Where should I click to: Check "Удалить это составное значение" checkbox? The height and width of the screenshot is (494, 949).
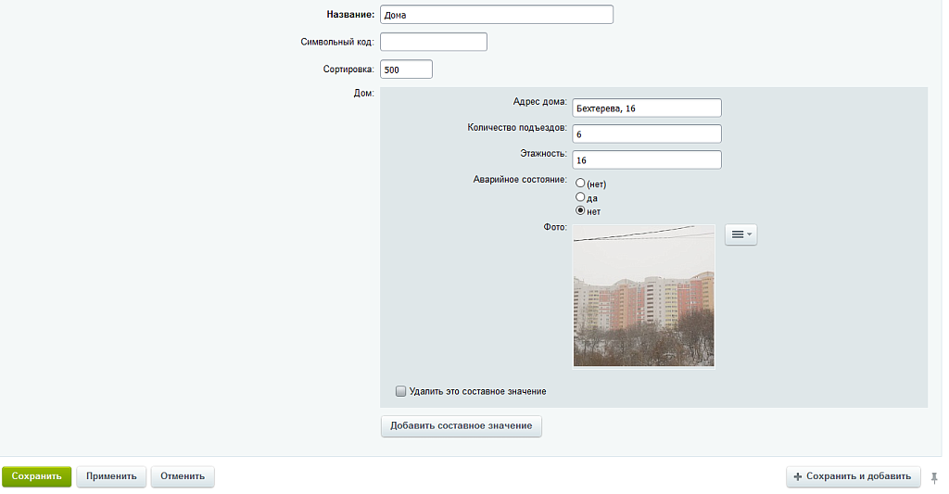pos(401,391)
